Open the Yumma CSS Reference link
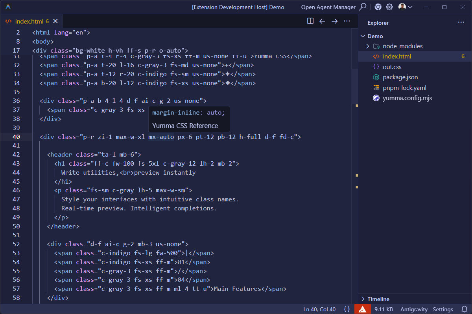This screenshot has height=314, width=472. (x=189, y=126)
